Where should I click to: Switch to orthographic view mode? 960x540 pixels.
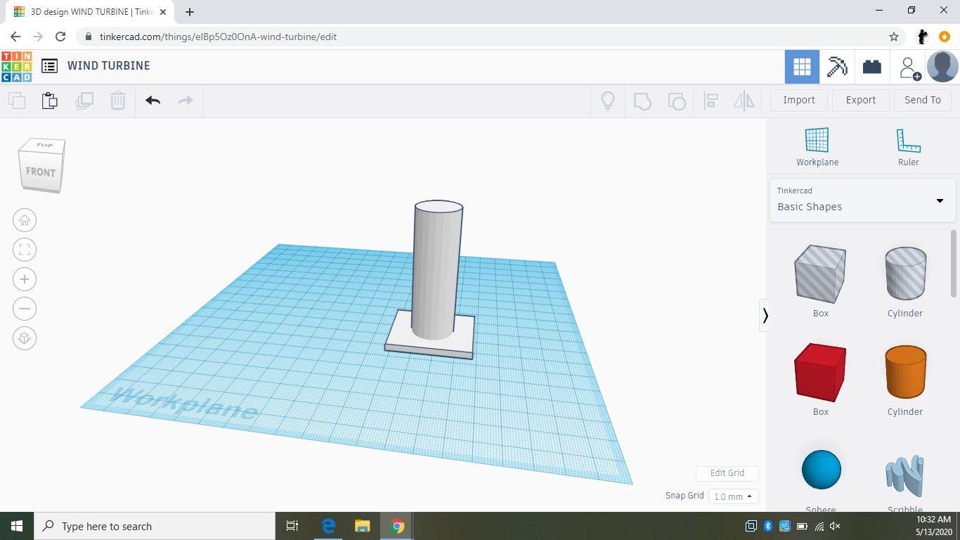pos(25,338)
